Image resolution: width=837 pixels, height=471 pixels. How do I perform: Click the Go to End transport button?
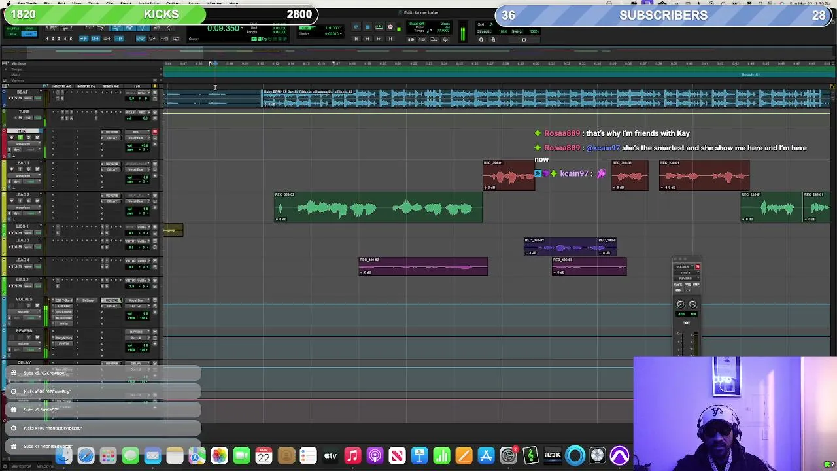pos(390,39)
